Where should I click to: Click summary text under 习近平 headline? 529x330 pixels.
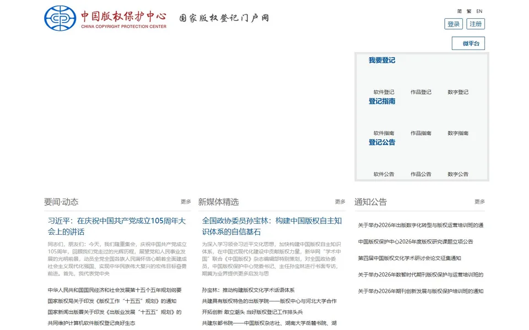pyautogui.click(x=117, y=259)
